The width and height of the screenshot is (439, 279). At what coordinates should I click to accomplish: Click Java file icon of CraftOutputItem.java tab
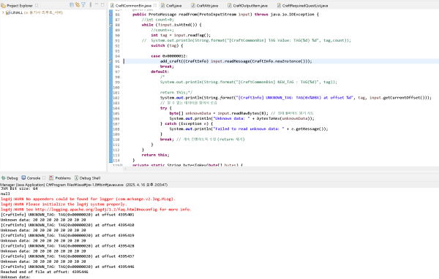(x=230, y=5)
